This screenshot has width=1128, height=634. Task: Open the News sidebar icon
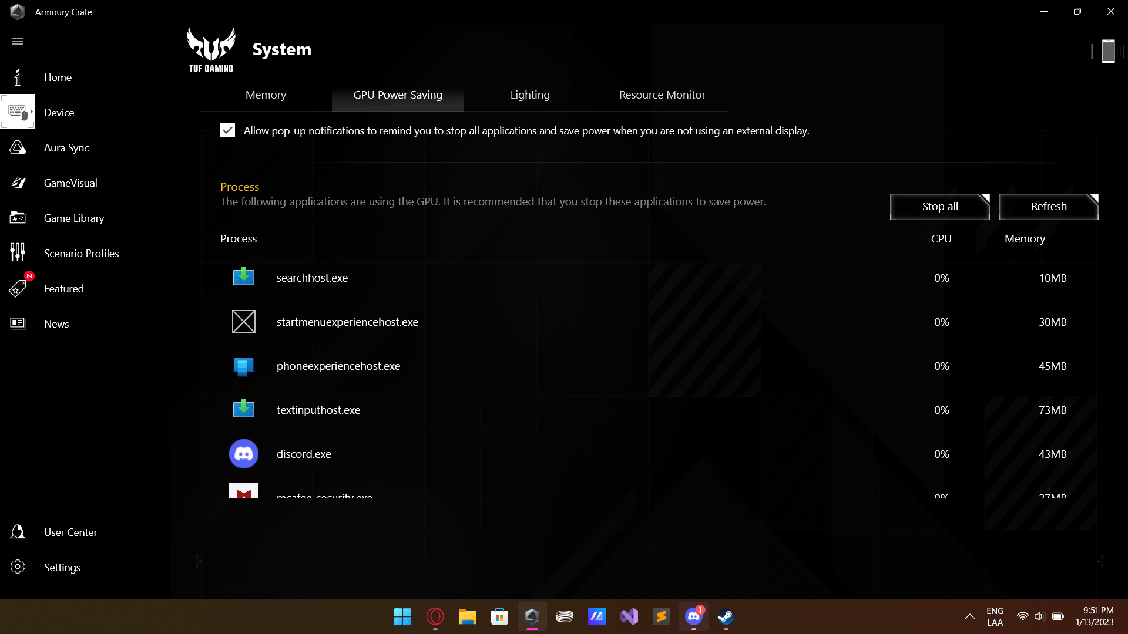pos(18,323)
